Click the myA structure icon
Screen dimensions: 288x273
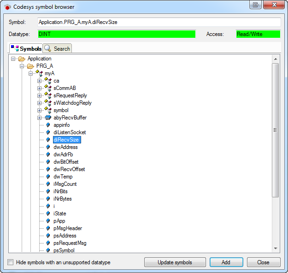tap(39, 73)
